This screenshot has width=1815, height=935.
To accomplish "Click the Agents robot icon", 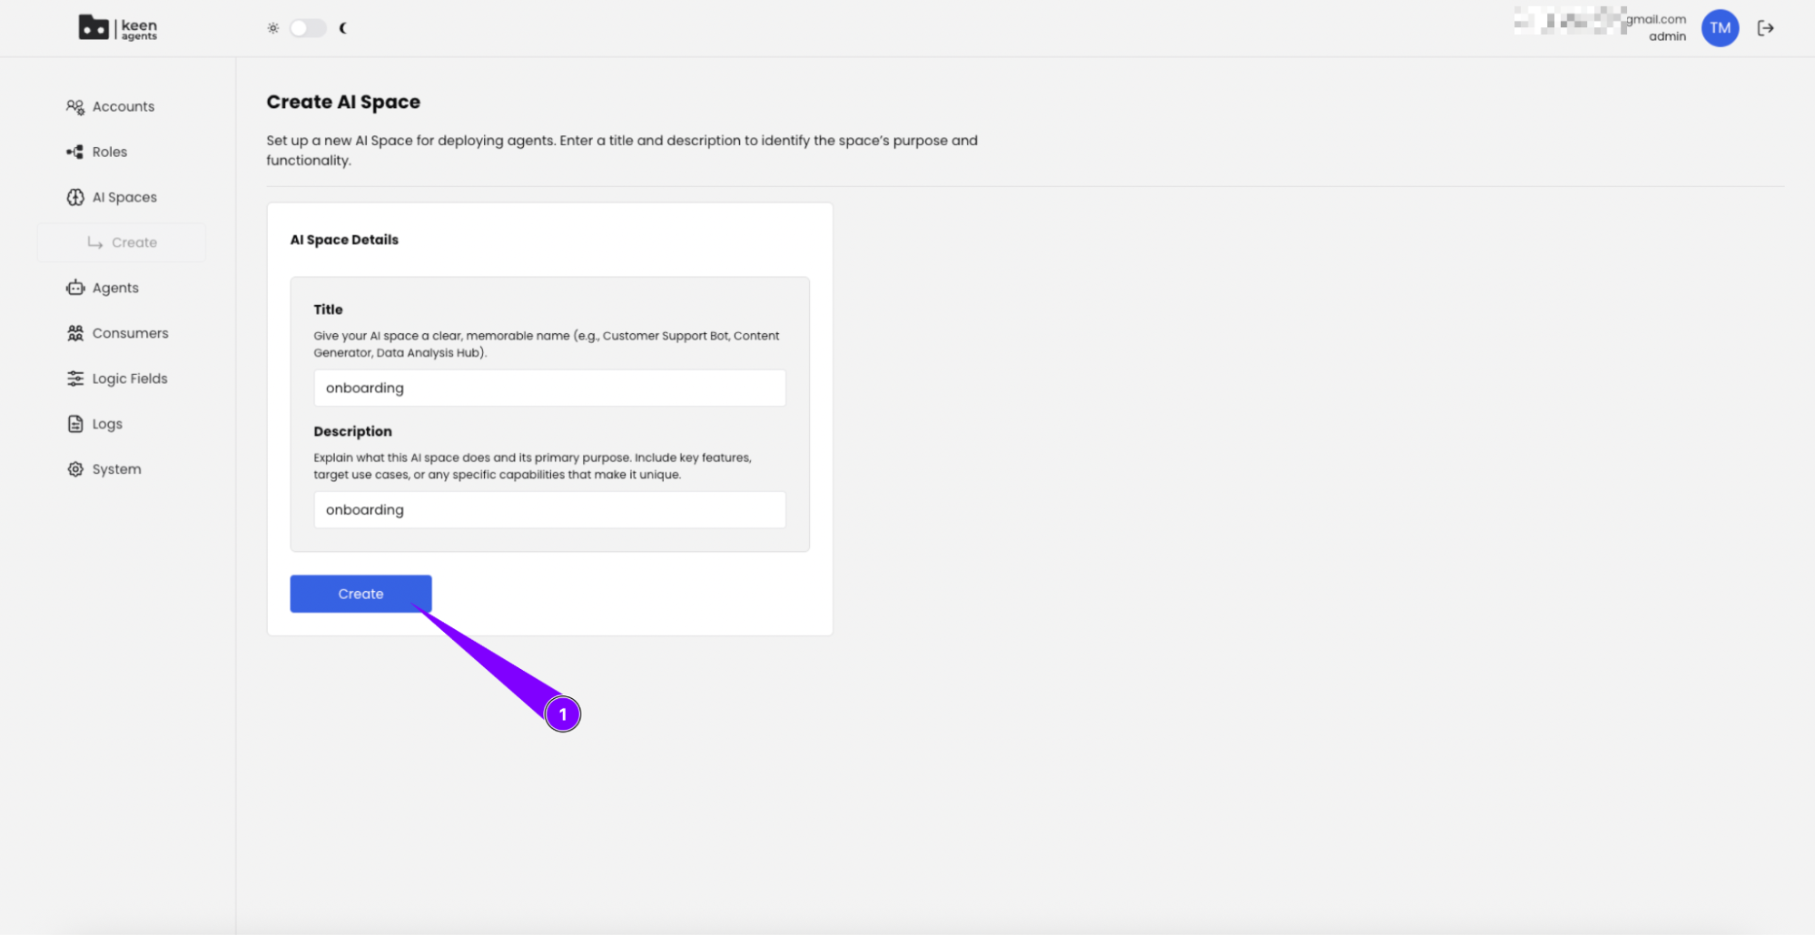I will [x=75, y=288].
